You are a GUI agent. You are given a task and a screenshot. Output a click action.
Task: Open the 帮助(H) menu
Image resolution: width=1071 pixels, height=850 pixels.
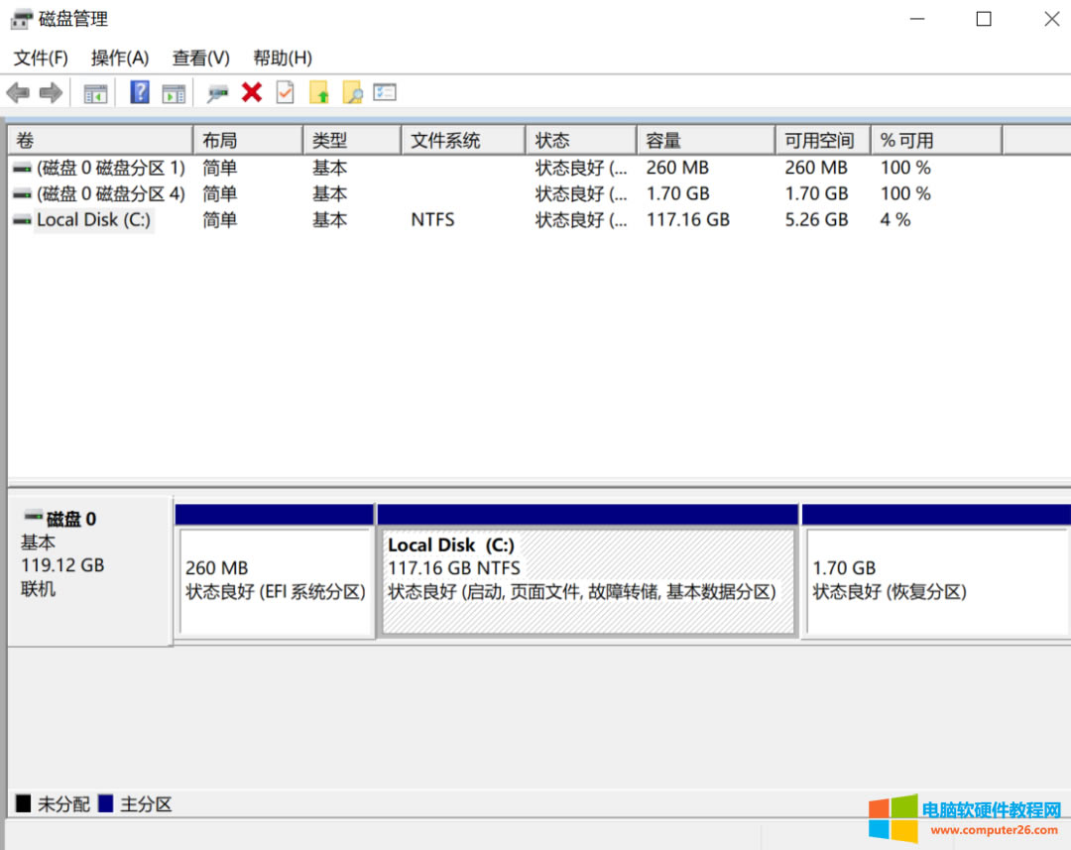[x=282, y=58]
